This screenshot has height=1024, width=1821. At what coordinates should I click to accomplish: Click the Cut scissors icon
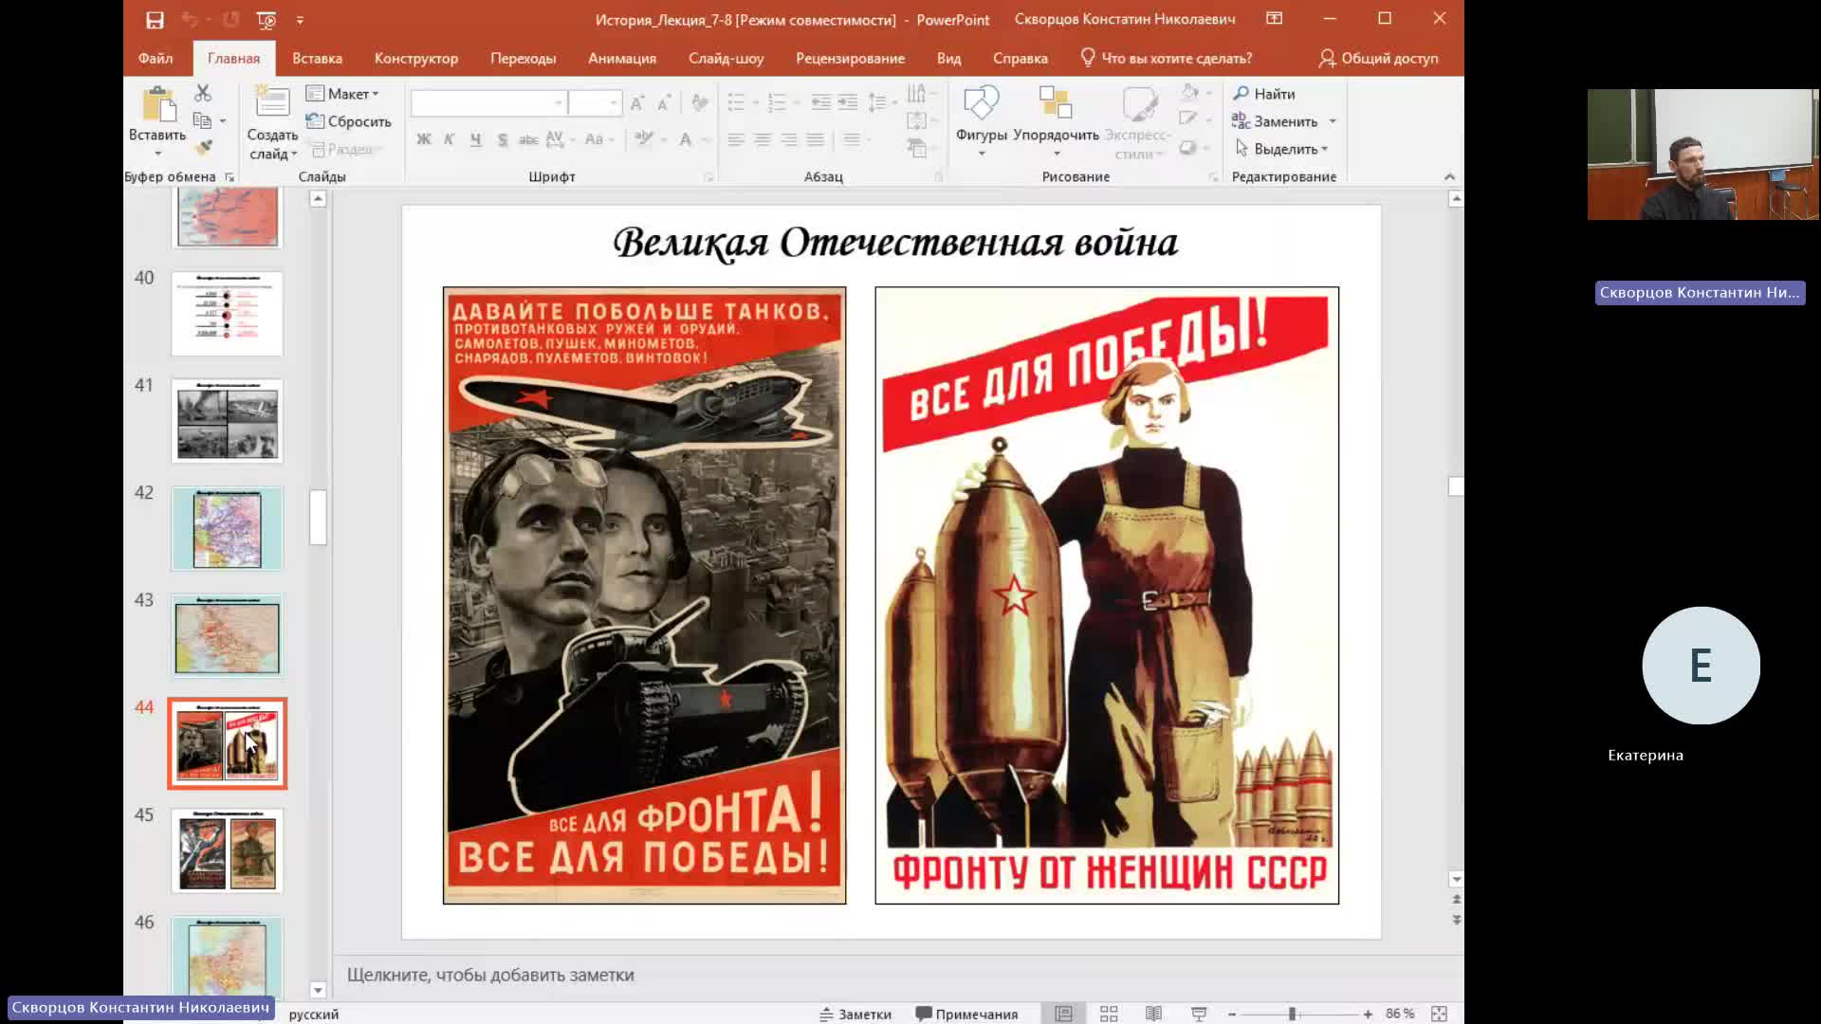point(202,93)
